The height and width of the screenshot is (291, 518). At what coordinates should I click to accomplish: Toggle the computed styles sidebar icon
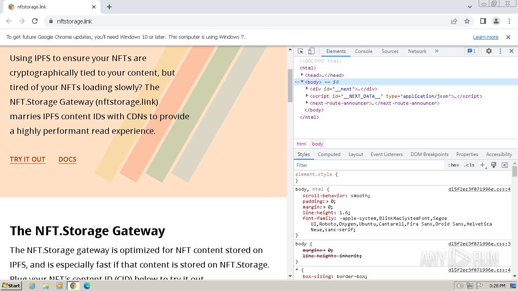point(505,165)
